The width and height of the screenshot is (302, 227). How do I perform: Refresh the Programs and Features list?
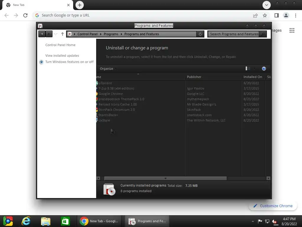[200, 34]
